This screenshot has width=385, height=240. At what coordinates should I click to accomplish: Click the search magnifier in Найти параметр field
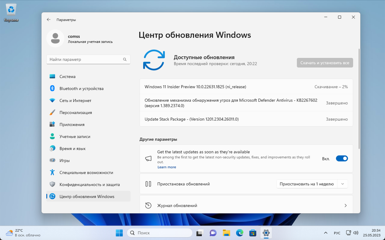pos(125,59)
